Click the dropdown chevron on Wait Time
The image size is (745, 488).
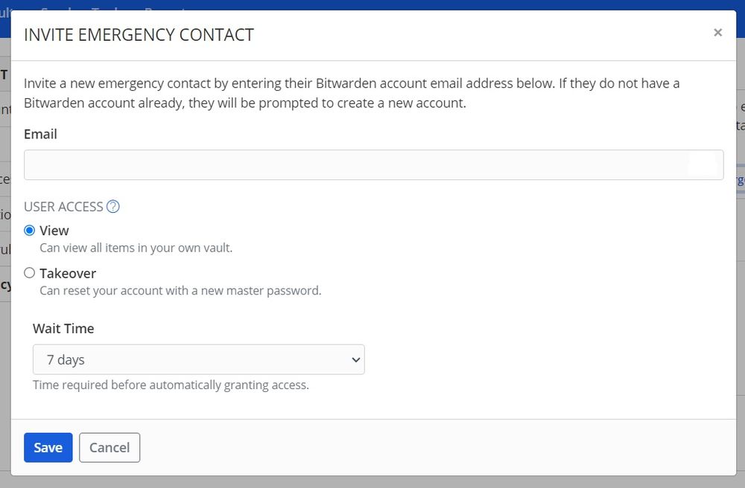[x=355, y=359]
